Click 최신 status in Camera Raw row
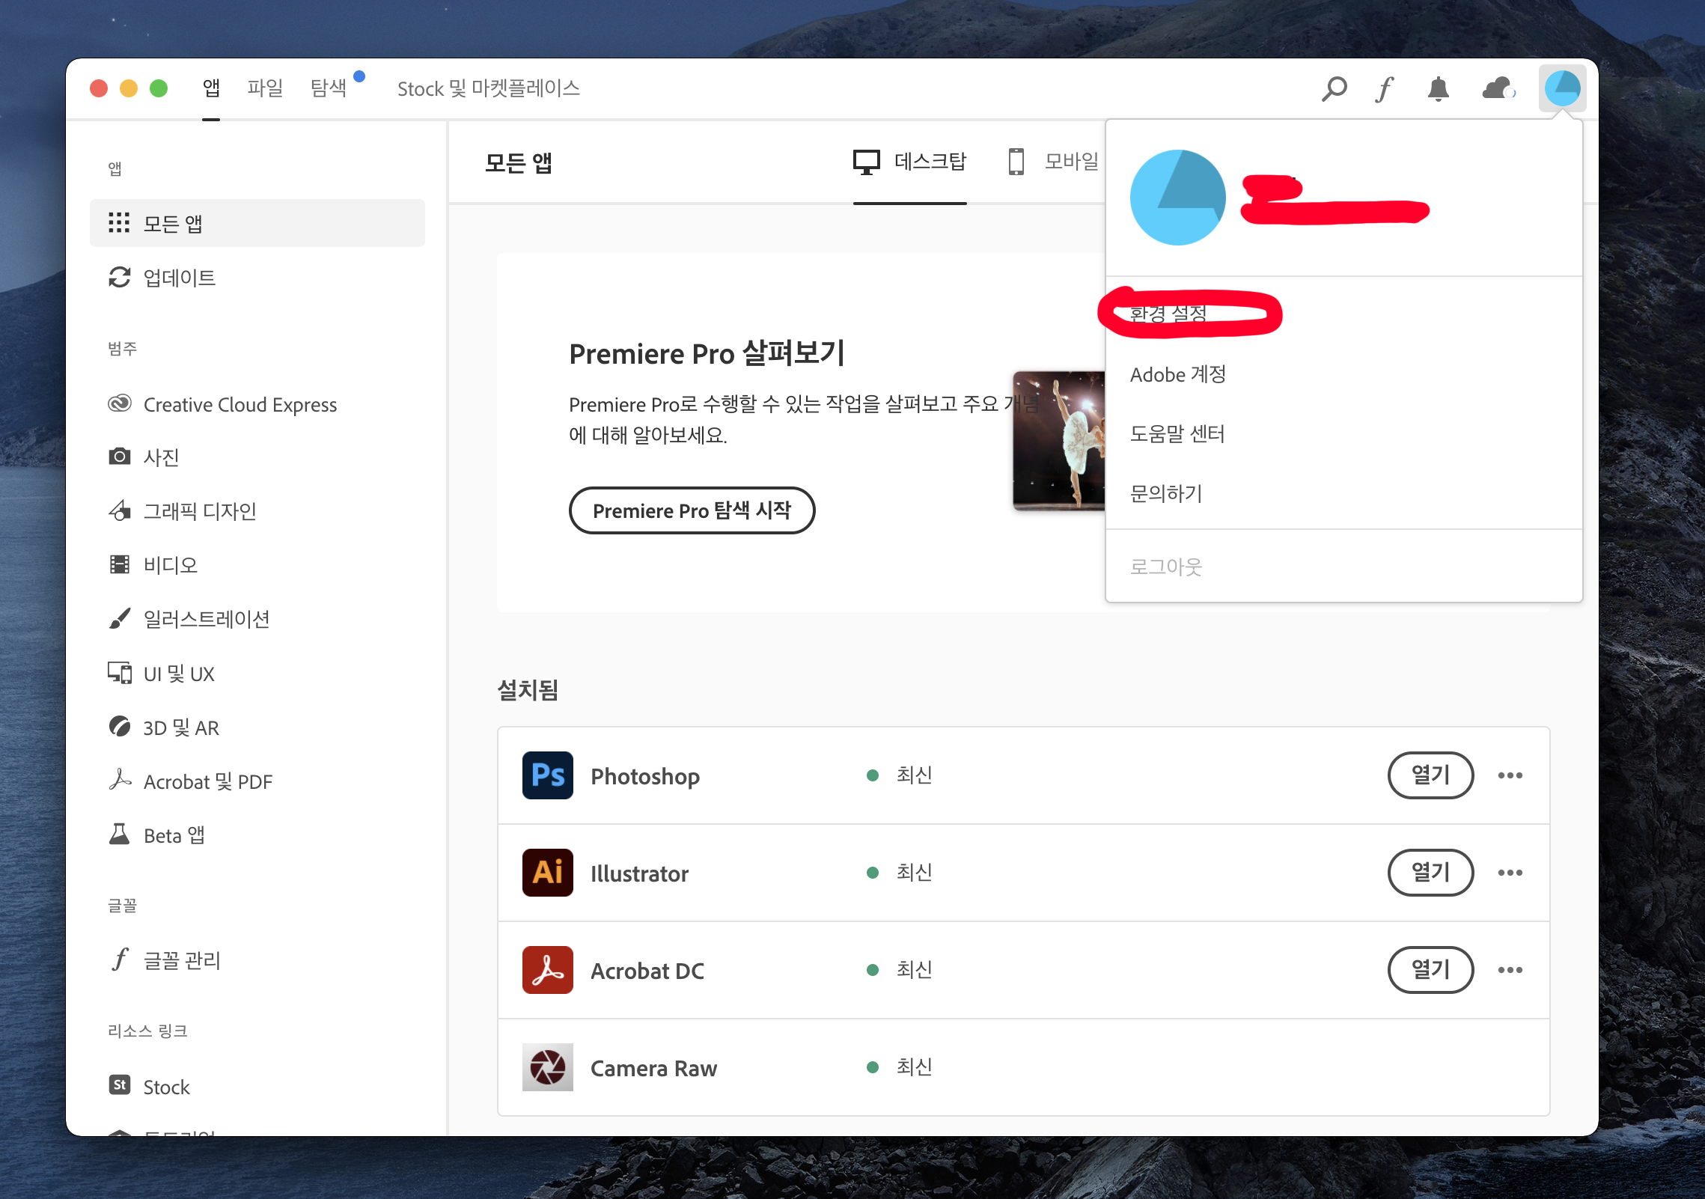Screen dimensions: 1705x1199 click(x=914, y=1067)
